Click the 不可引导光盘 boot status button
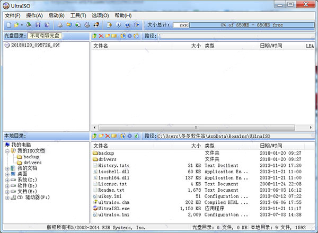 tap(45, 36)
